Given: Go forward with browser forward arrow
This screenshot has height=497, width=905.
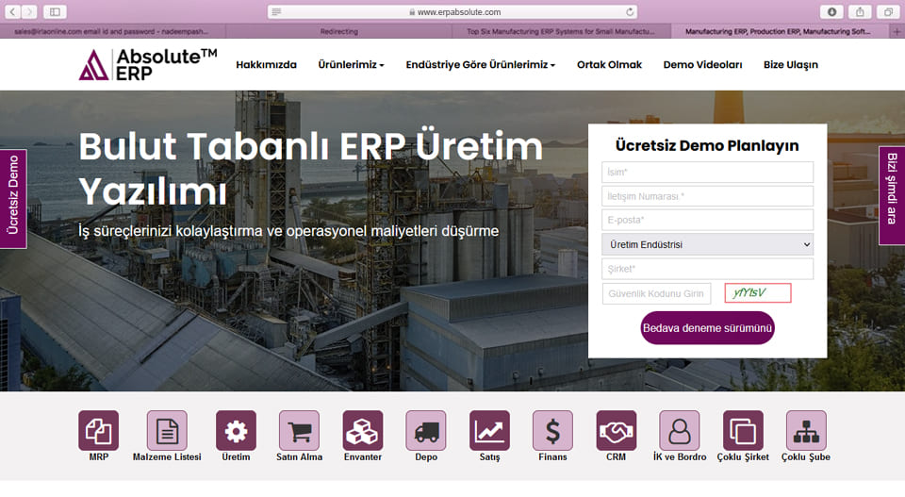Looking at the screenshot, I should tap(29, 11).
